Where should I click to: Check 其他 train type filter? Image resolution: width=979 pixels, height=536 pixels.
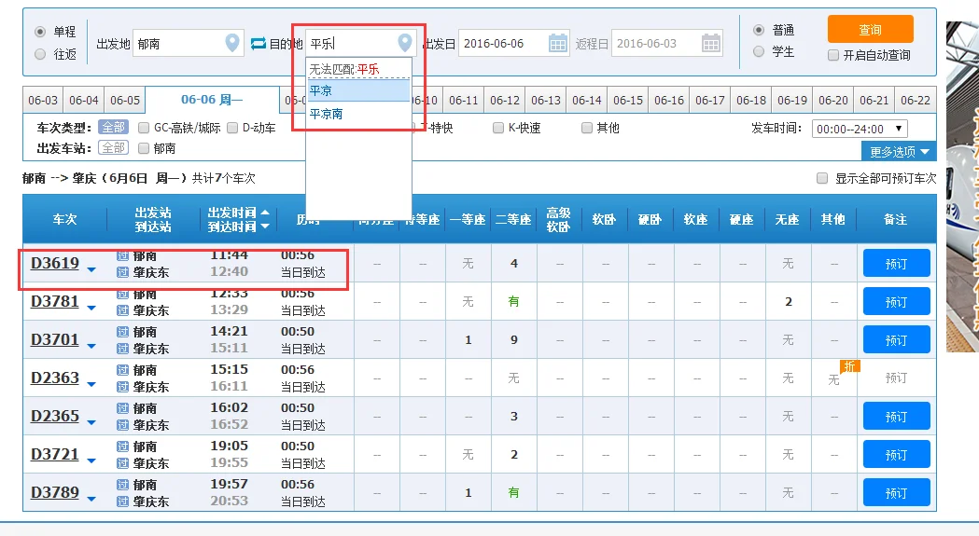pyautogui.click(x=586, y=128)
